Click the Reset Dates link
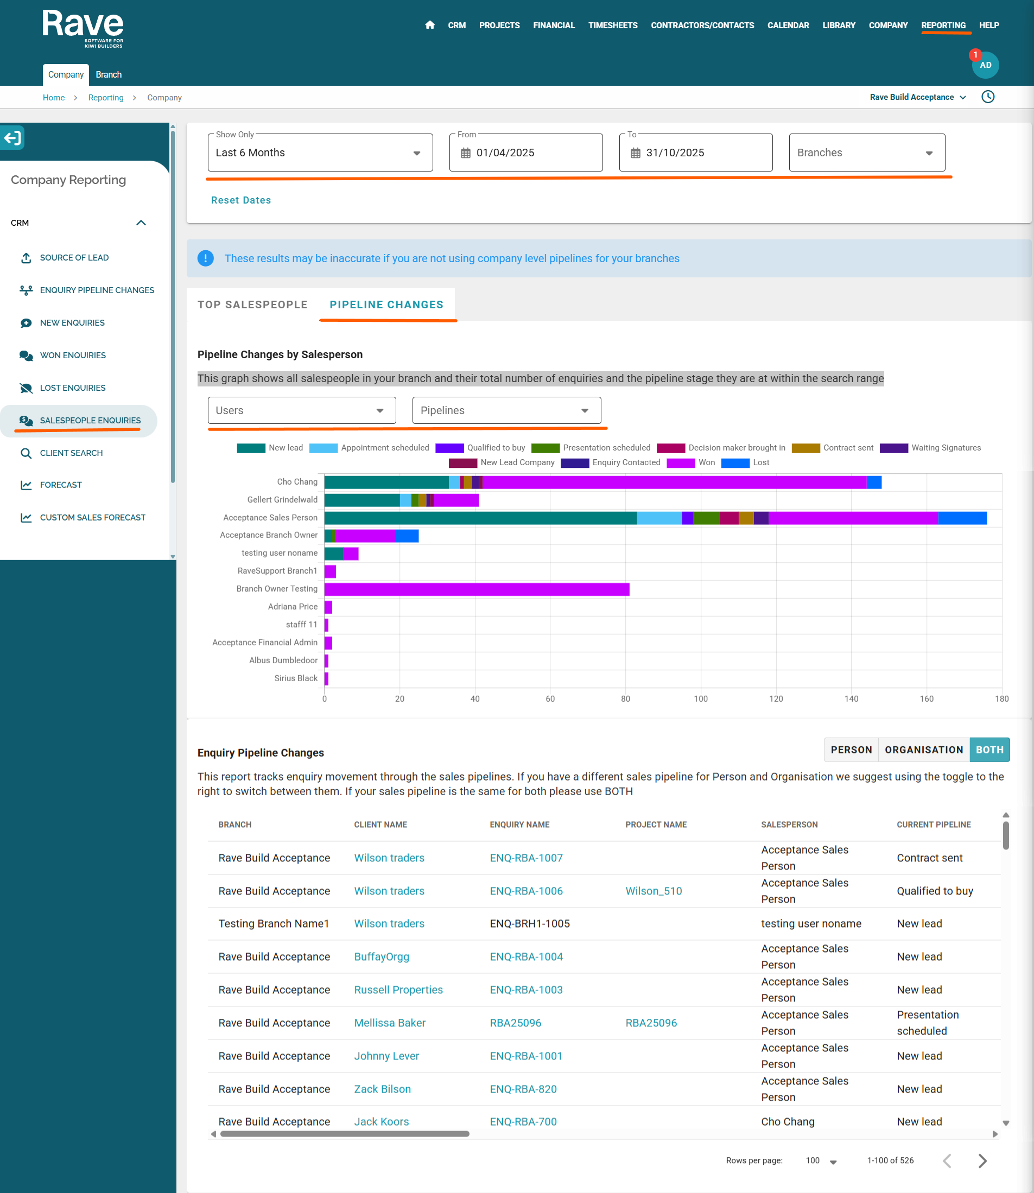The height and width of the screenshot is (1193, 1034). 240,200
